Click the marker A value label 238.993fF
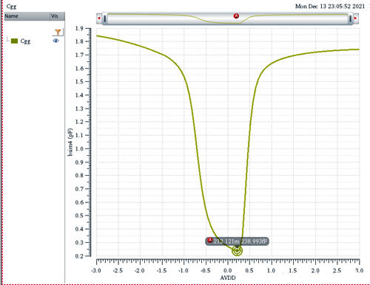370x285 pixels. (254, 241)
